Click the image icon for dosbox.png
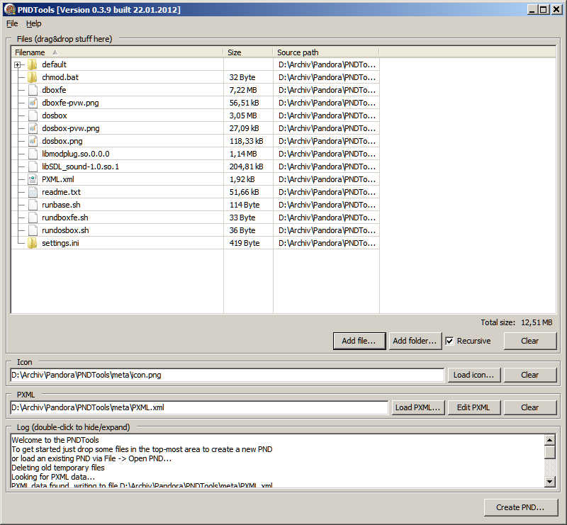The width and height of the screenshot is (567, 525). coord(33,141)
